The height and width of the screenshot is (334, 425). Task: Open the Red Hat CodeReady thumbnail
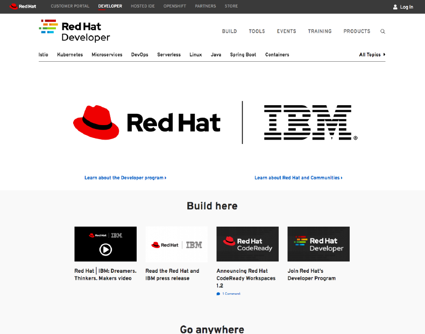point(247,244)
